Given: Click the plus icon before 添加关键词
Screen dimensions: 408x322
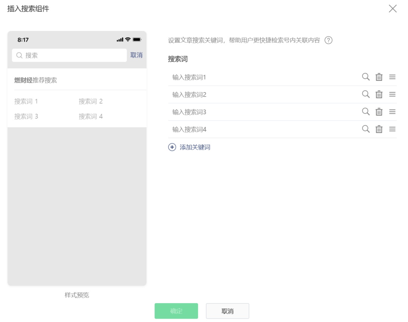Looking at the screenshot, I should (x=172, y=147).
